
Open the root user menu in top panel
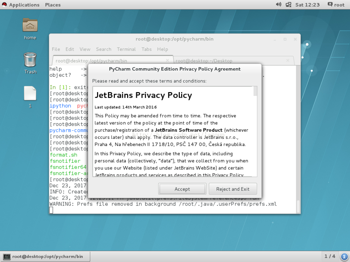(336, 4)
